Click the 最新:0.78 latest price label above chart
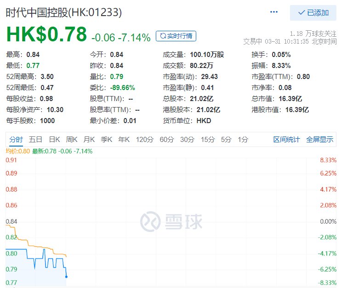 62,151
